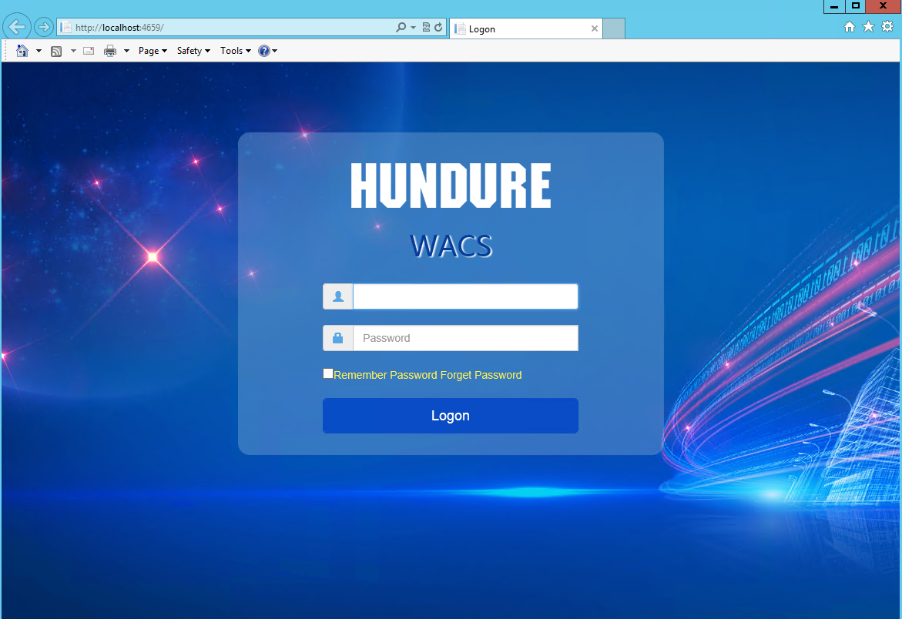Enable the Remember Password checkbox
The width and height of the screenshot is (902, 619).
point(328,374)
